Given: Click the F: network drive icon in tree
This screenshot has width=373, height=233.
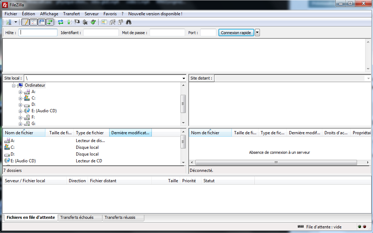Looking at the screenshot, I should [x=27, y=117].
